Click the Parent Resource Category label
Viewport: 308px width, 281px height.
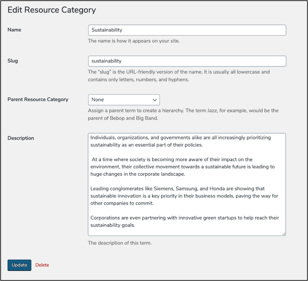coord(38,99)
